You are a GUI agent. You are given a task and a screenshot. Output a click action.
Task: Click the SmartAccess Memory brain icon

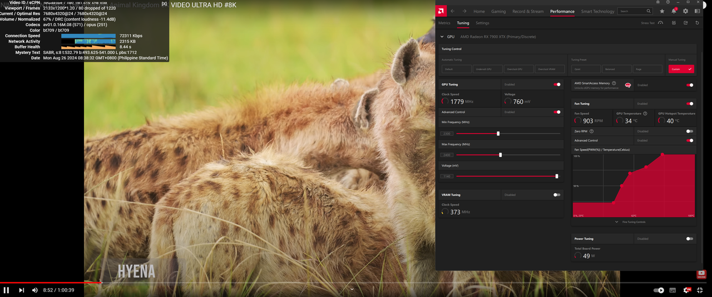628,85
